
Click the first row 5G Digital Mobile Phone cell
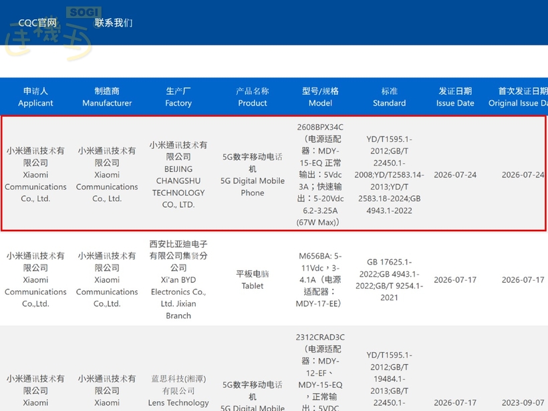[253, 174]
